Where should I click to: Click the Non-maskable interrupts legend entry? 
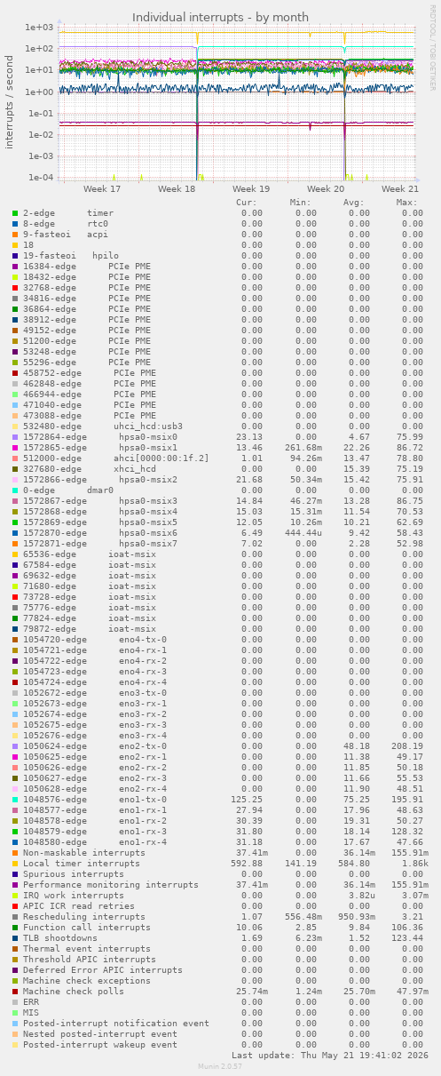pyautogui.click(x=84, y=853)
